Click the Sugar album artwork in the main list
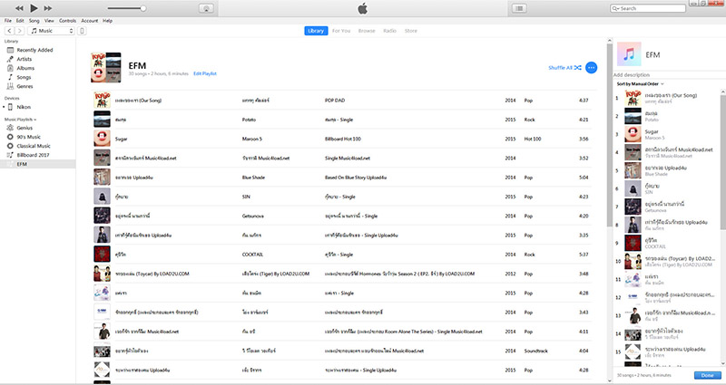The width and height of the screenshot is (726, 385). click(102, 139)
